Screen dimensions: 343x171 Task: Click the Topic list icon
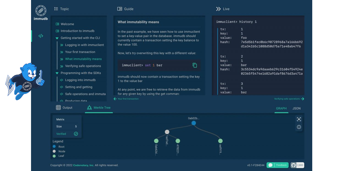56,9
